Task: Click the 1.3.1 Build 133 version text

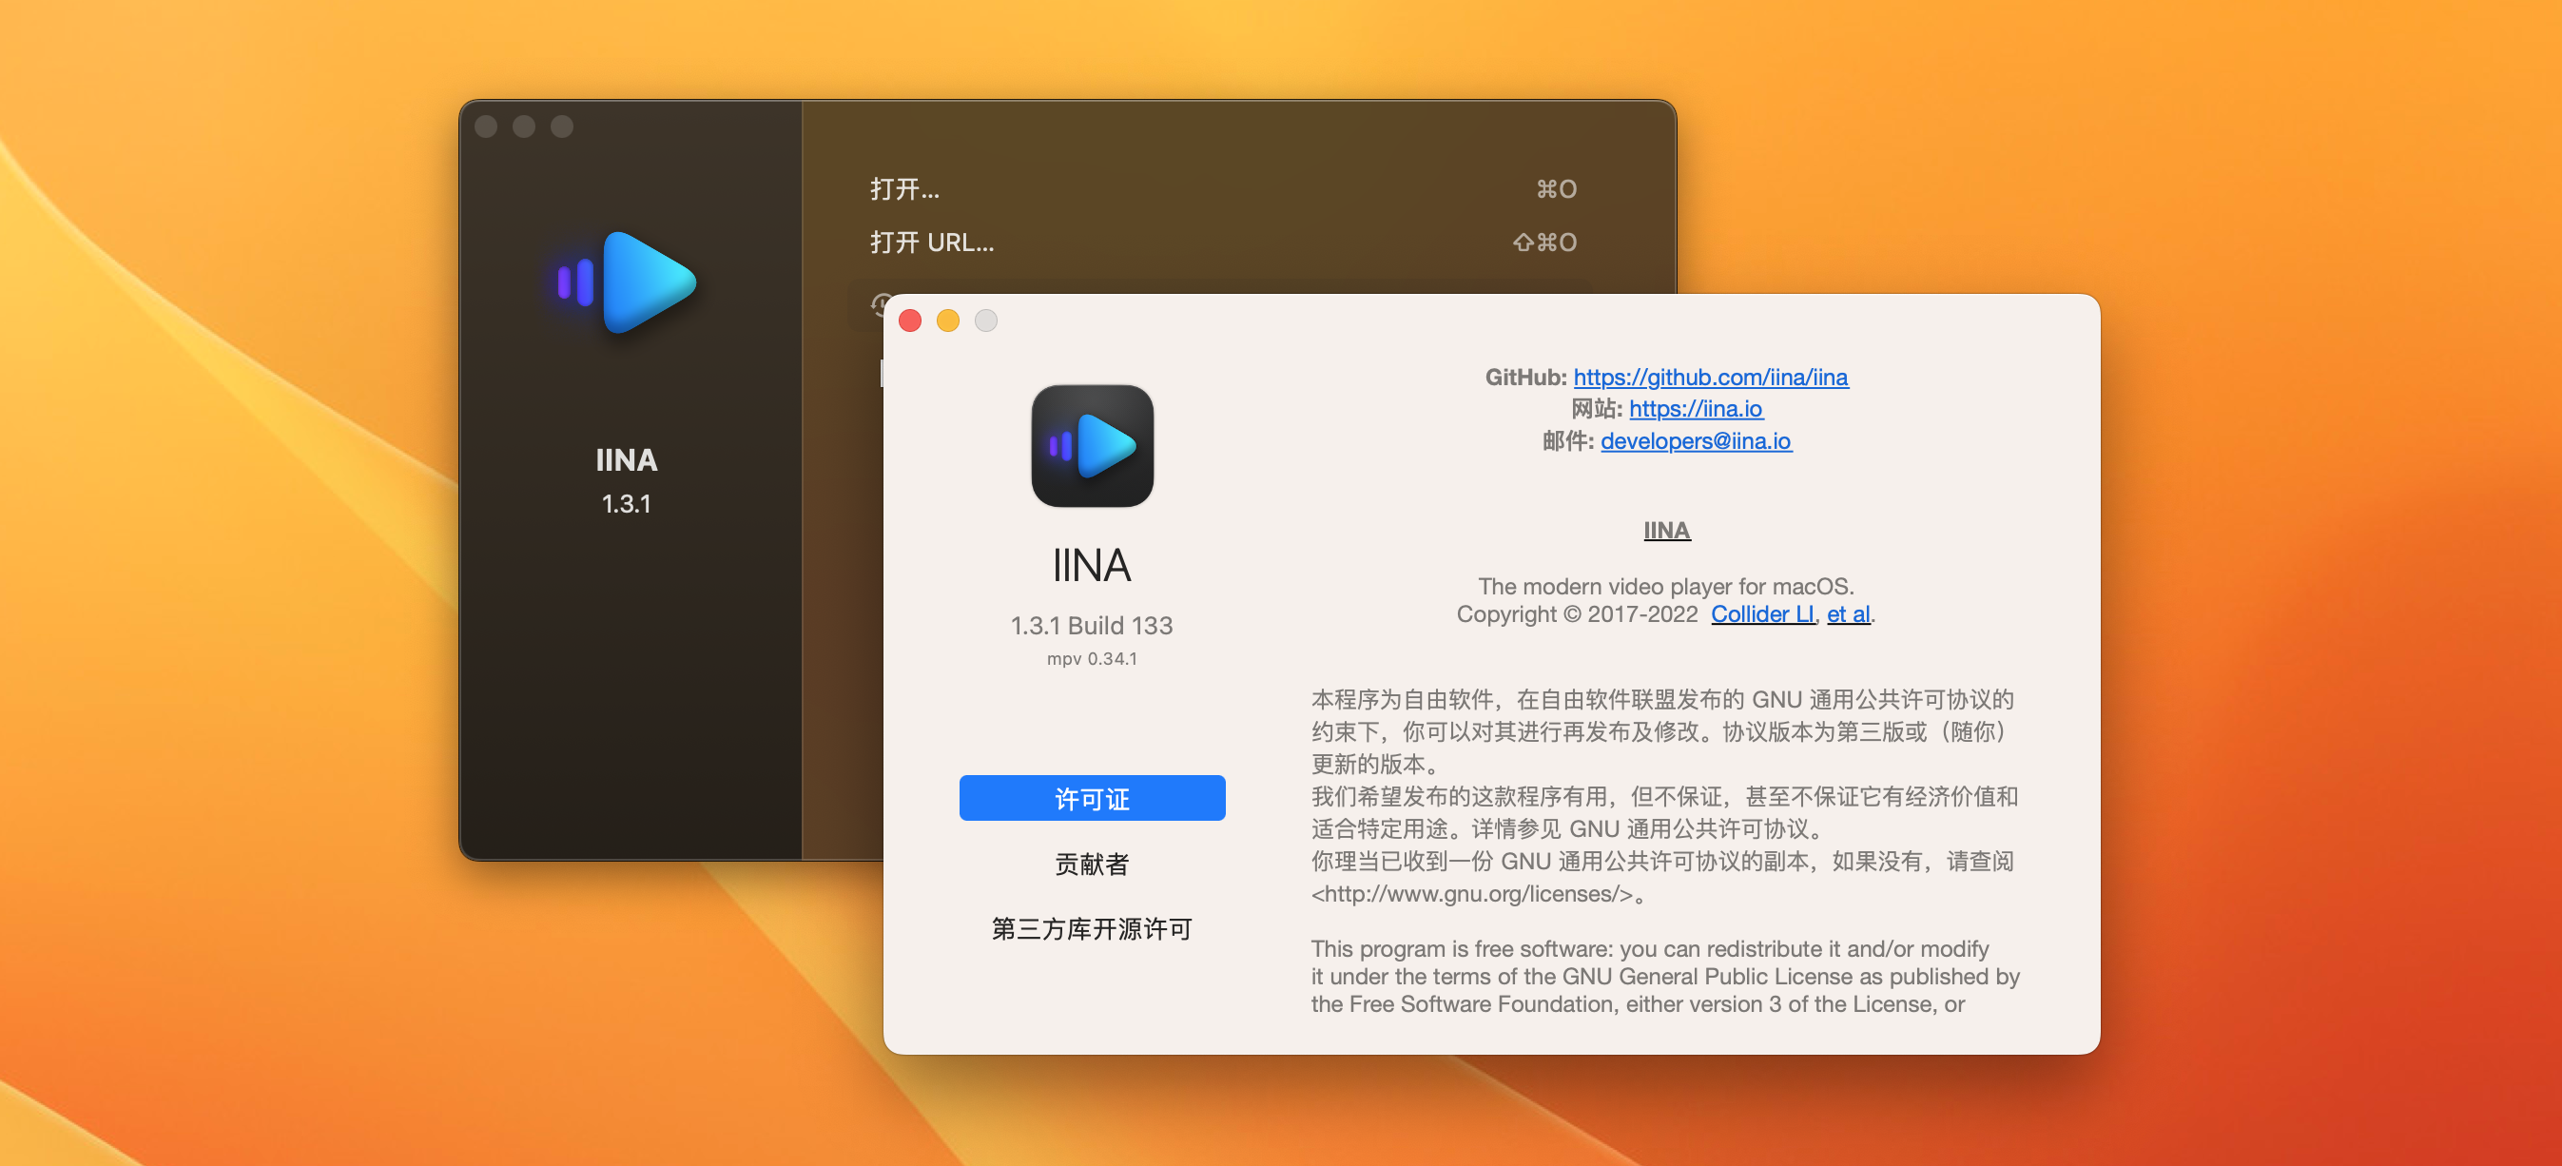Action: 1092,625
